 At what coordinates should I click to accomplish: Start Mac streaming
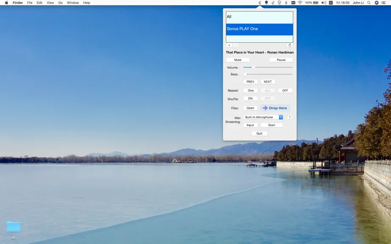tap(272, 125)
